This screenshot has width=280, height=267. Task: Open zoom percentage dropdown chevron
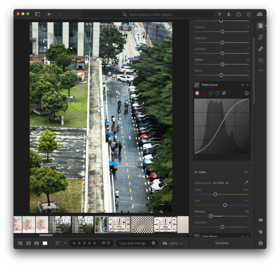[x=181, y=243]
